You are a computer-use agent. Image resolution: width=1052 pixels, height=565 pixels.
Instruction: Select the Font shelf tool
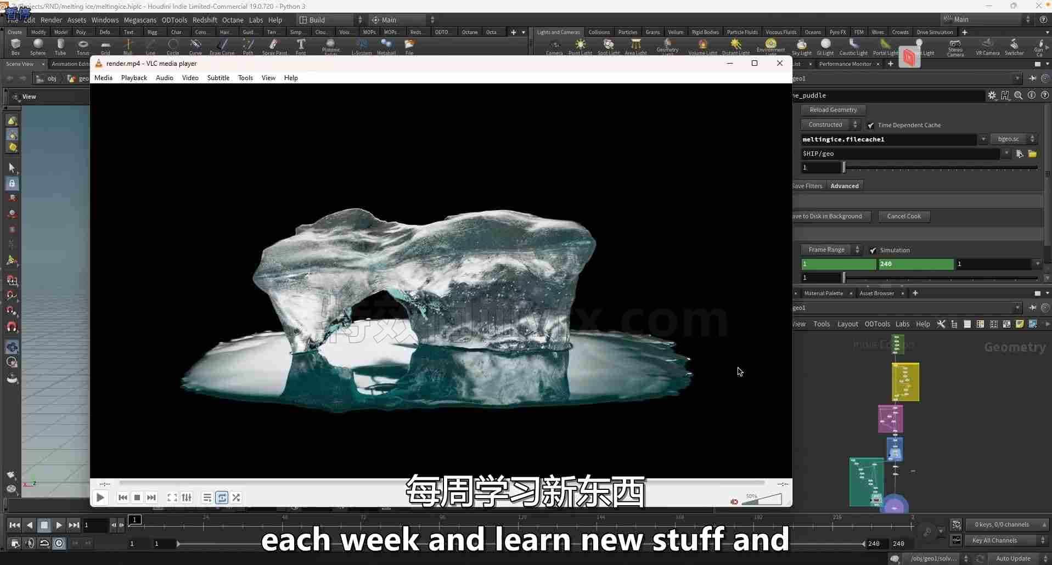click(x=301, y=47)
